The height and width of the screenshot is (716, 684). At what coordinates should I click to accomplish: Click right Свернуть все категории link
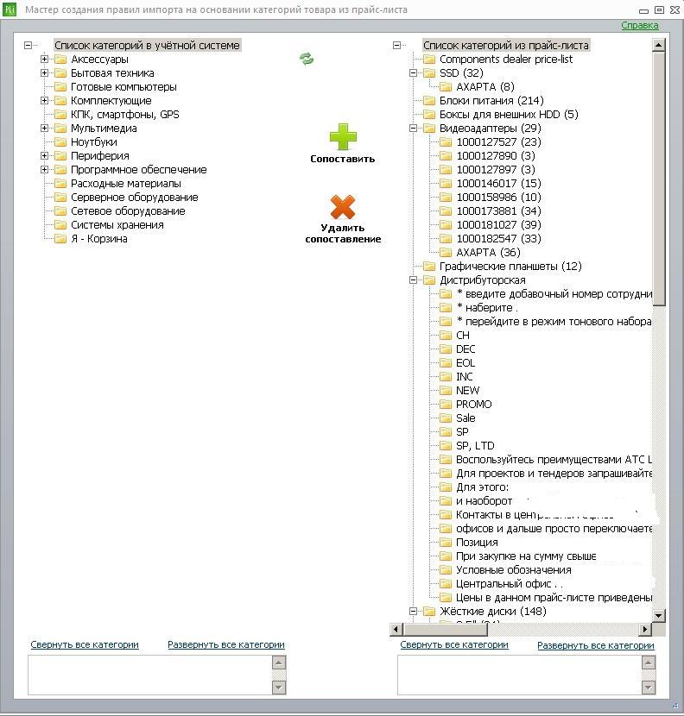click(454, 644)
